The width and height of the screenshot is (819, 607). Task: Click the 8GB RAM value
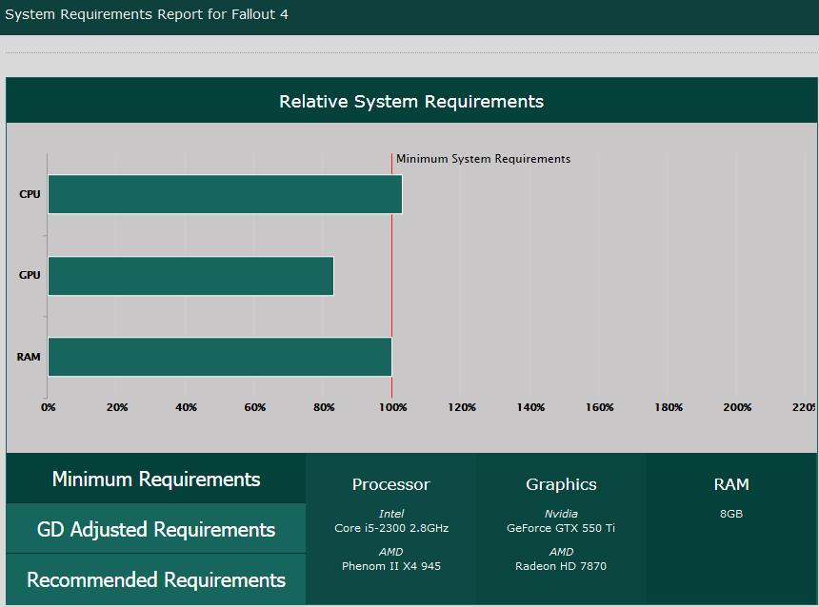(731, 514)
